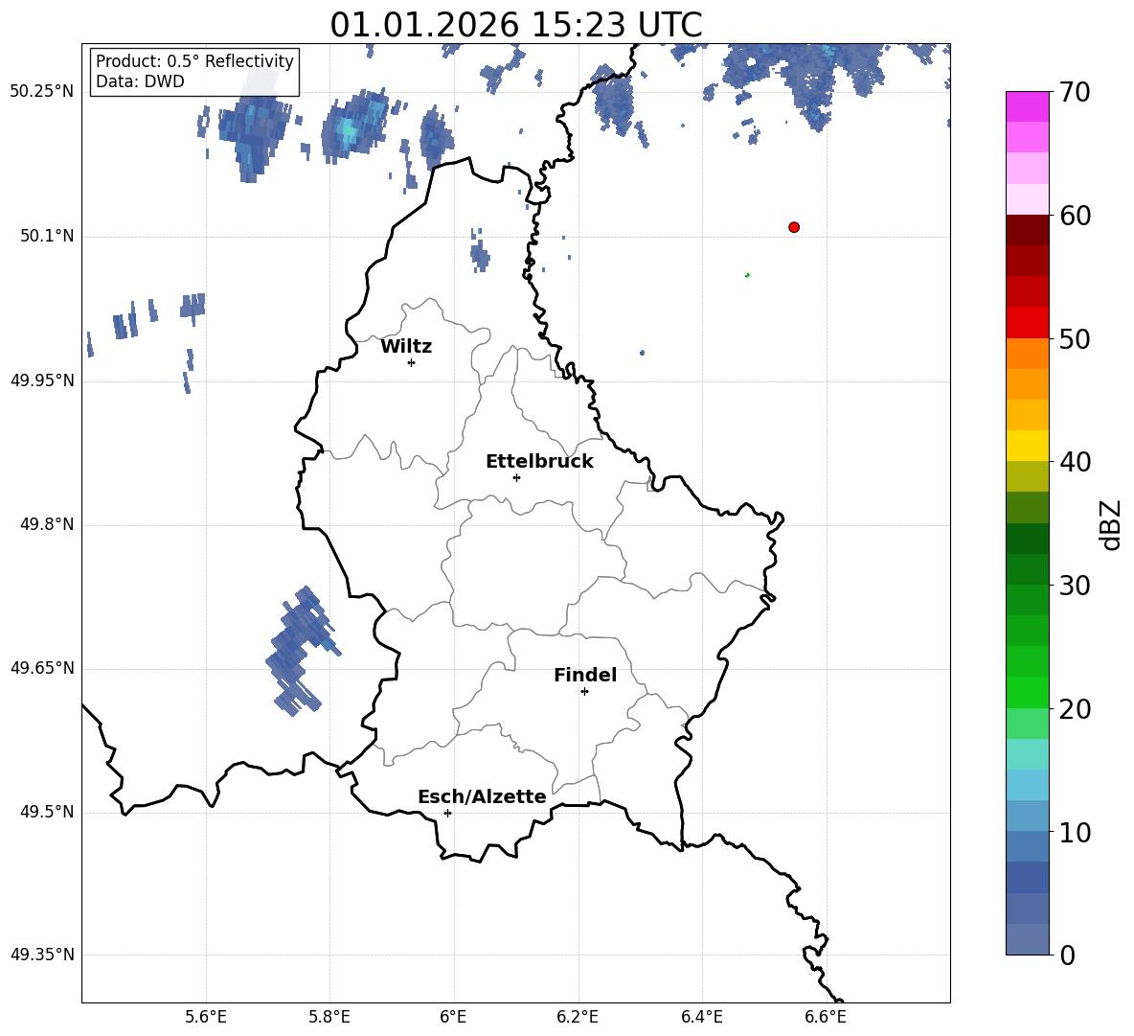Click the 6.4°E longitude label
This screenshot has width=1134, height=1036.
coord(701,1017)
